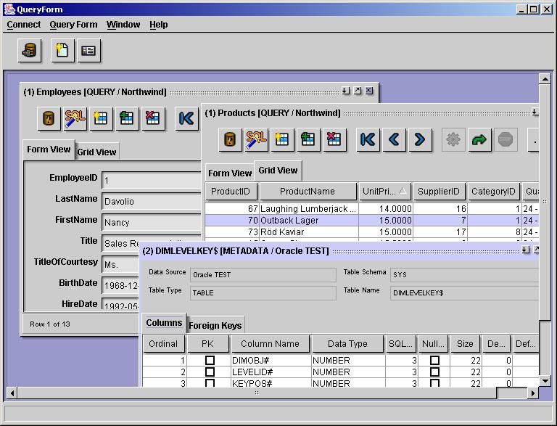557x426 pixels.
Task: Toggle the Nullable checkbox for LEVELID# row
Action: coord(434,372)
